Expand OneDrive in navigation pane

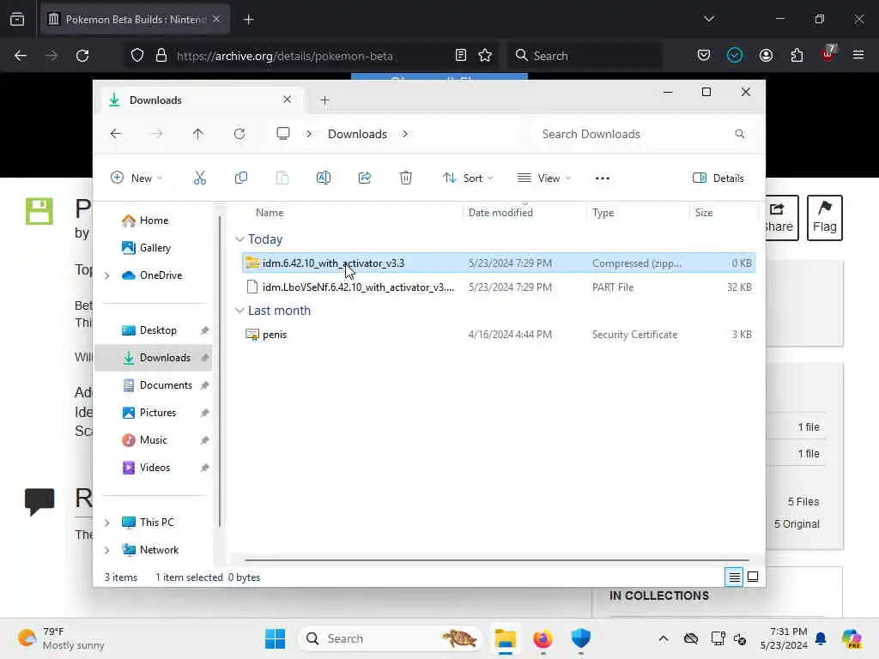pyautogui.click(x=106, y=275)
